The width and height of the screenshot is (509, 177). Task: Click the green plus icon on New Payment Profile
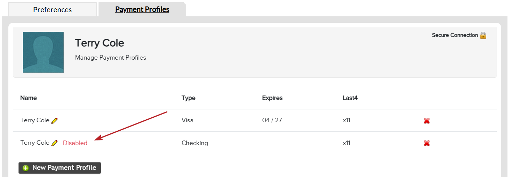coord(25,168)
